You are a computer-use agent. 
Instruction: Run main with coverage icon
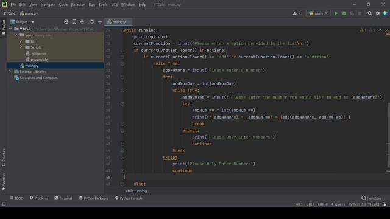[x=352, y=13]
